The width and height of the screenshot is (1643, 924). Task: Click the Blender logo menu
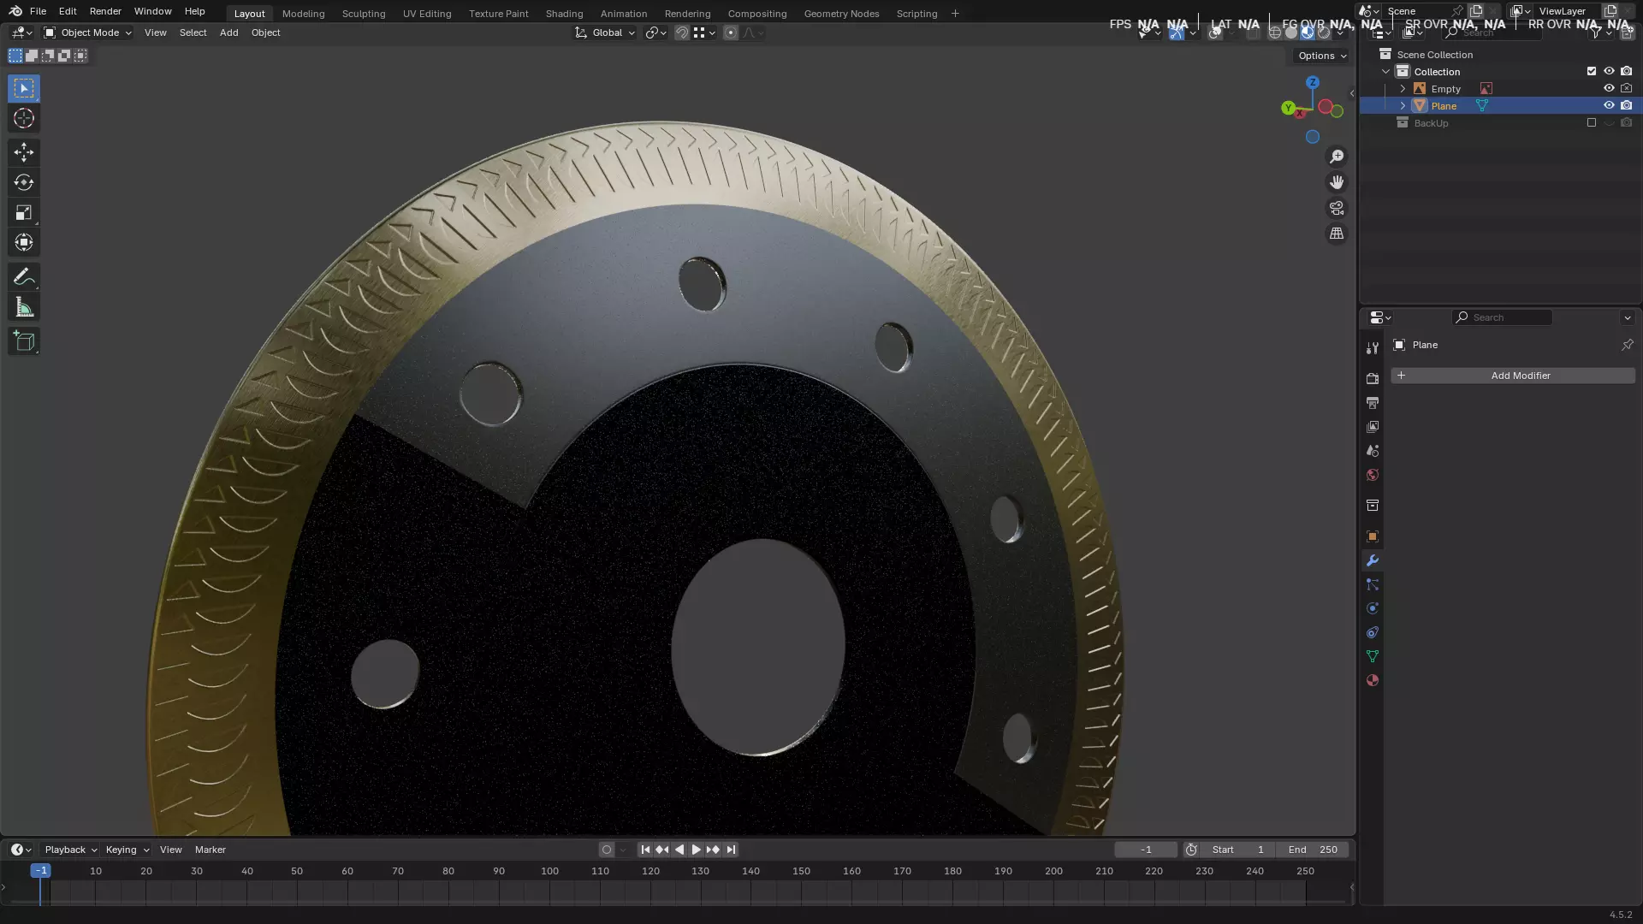coord(15,11)
